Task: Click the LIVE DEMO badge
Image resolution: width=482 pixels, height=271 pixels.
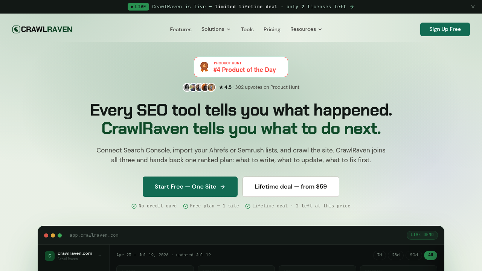Action: [x=422, y=235]
